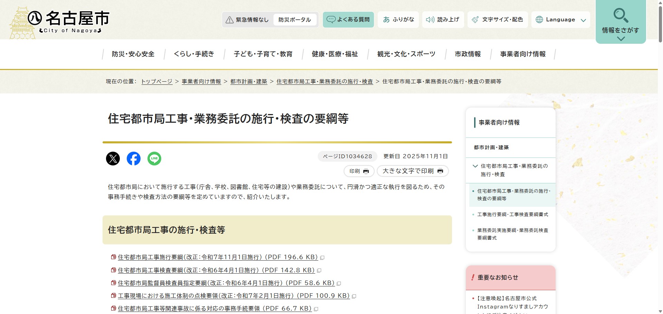Open 工事施行要綱・工事検査要綱書式 in sidebar
Screen dimensions: 663x314
(512, 214)
